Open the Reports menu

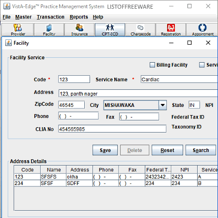(79, 17)
